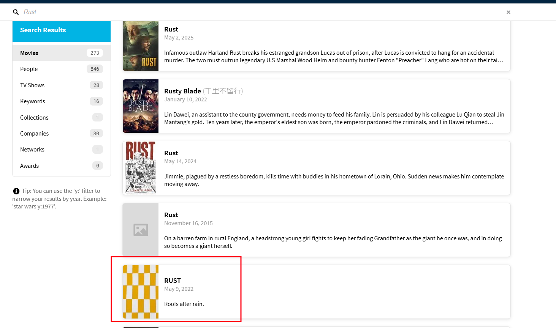Open the Rusty Blade movie poster

tap(141, 106)
